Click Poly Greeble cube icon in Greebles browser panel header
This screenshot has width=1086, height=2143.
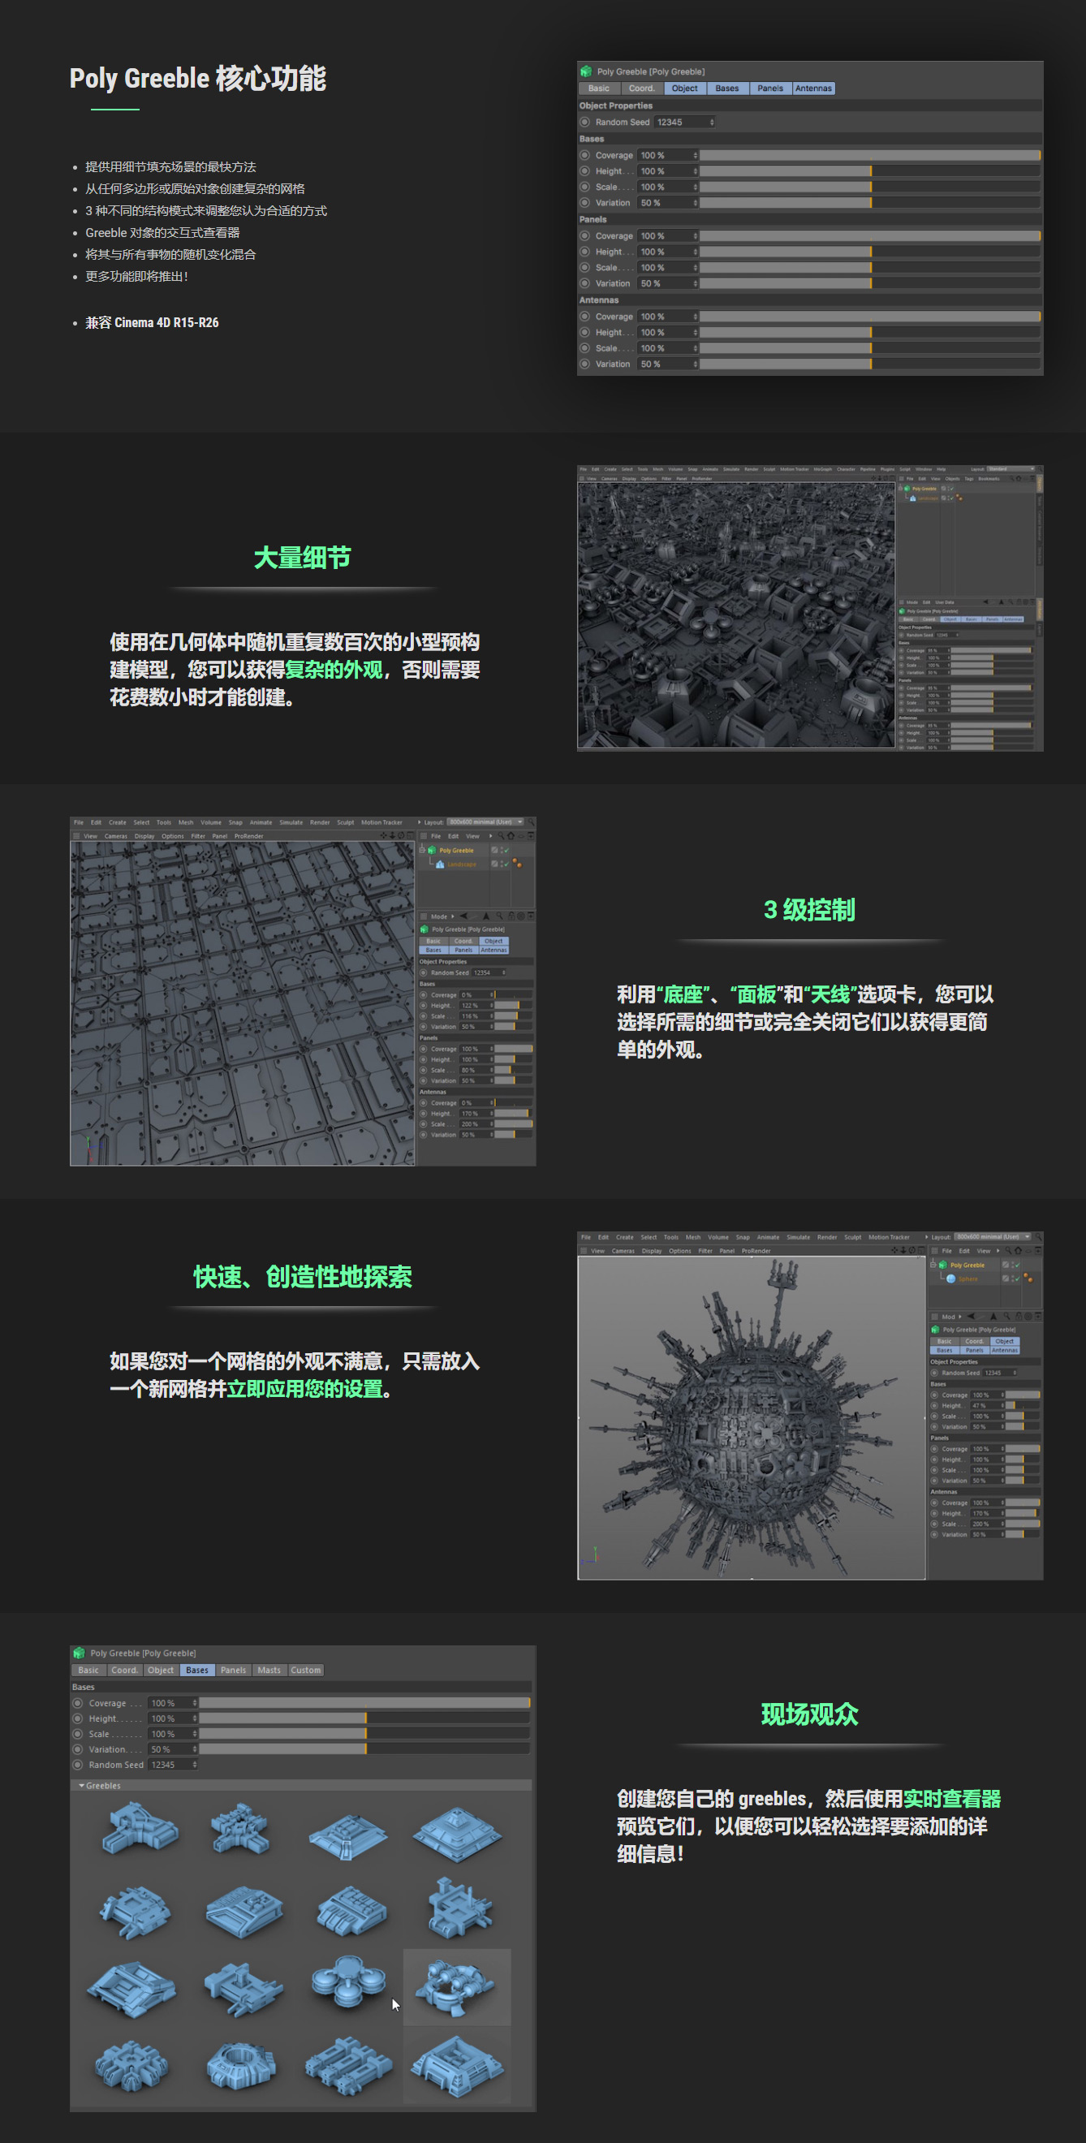coord(79,1653)
